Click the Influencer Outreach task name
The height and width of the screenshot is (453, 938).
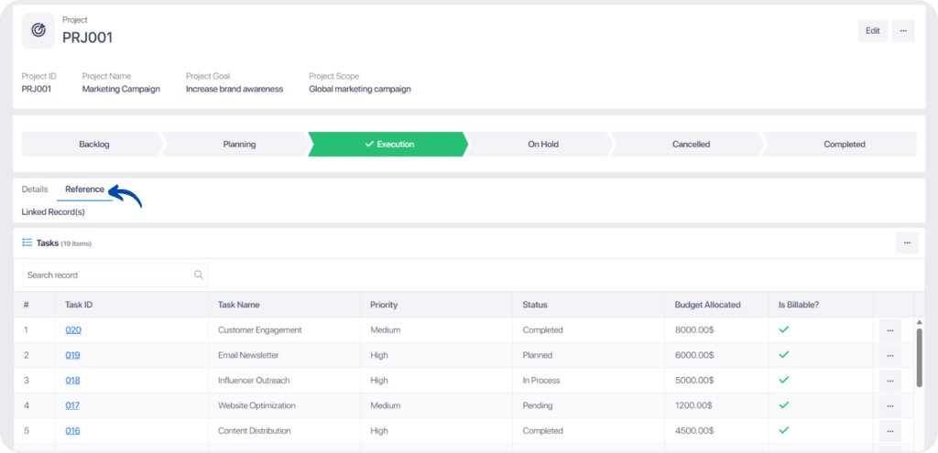click(x=255, y=380)
